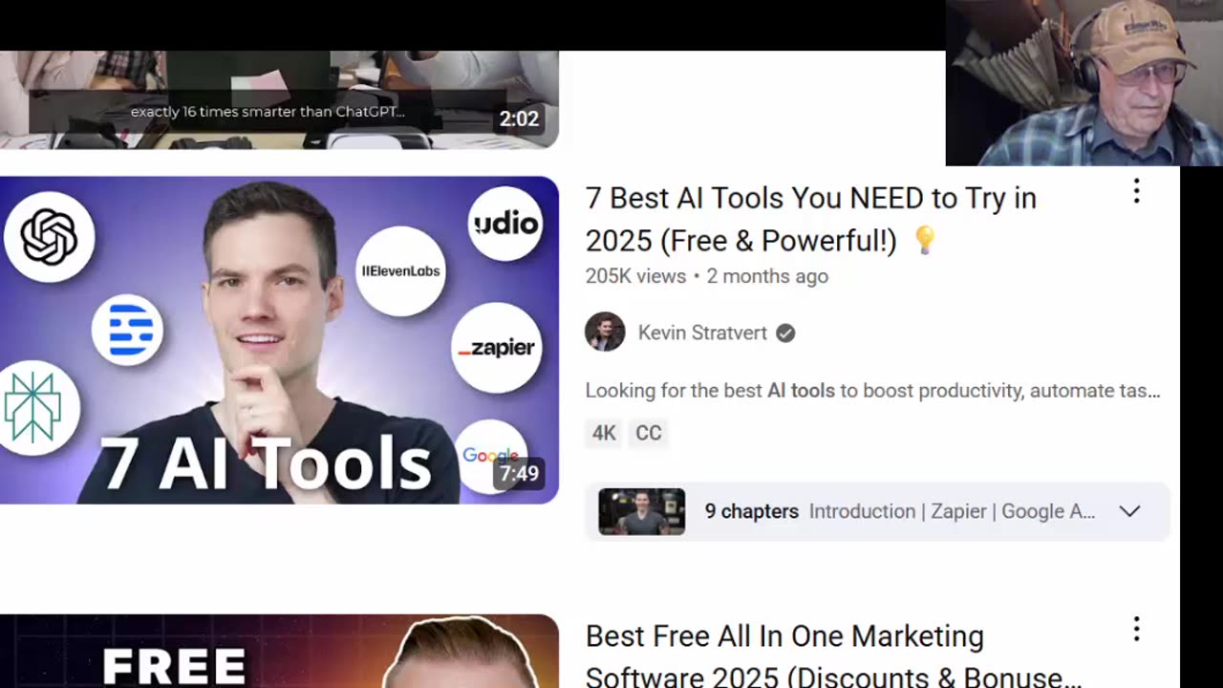Expand the 9 chapters dropdown chevron
The image size is (1223, 688).
pos(1129,511)
